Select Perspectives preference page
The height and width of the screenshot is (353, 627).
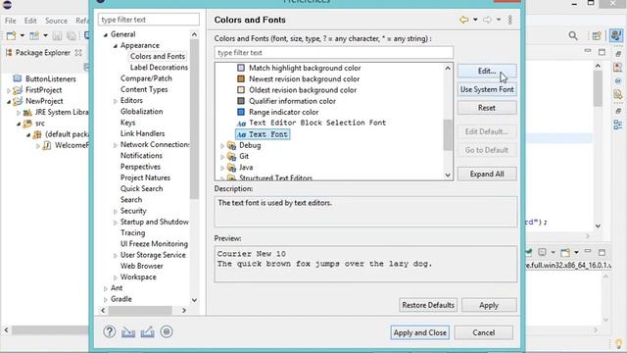point(140,167)
